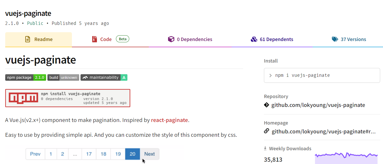Image resolution: width=383 pixels, height=164 pixels.
Task: Click the Next button in pagination demo
Action: click(150, 154)
